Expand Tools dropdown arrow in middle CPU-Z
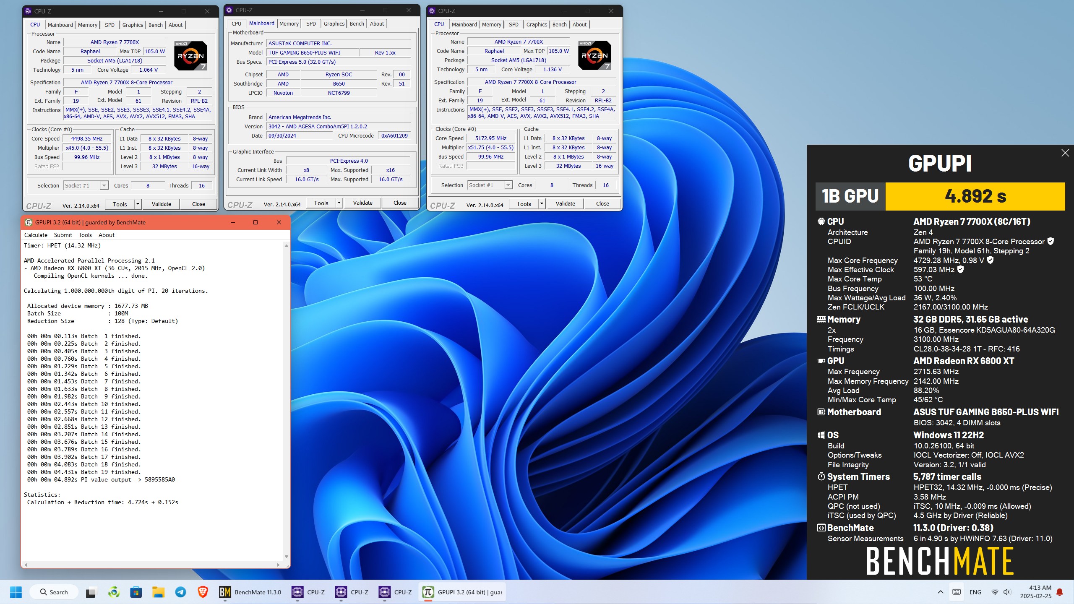This screenshot has height=604, width=1074. 339,203
